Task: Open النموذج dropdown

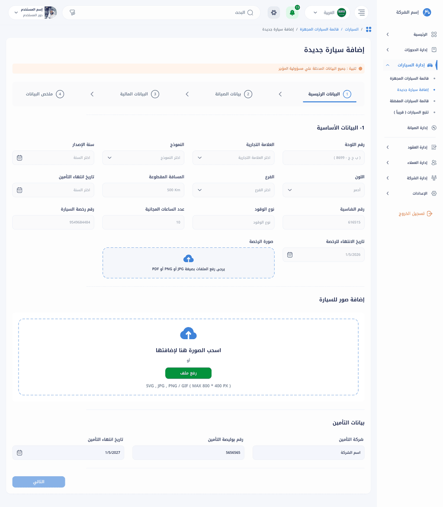Action: (x=143, y=158)
